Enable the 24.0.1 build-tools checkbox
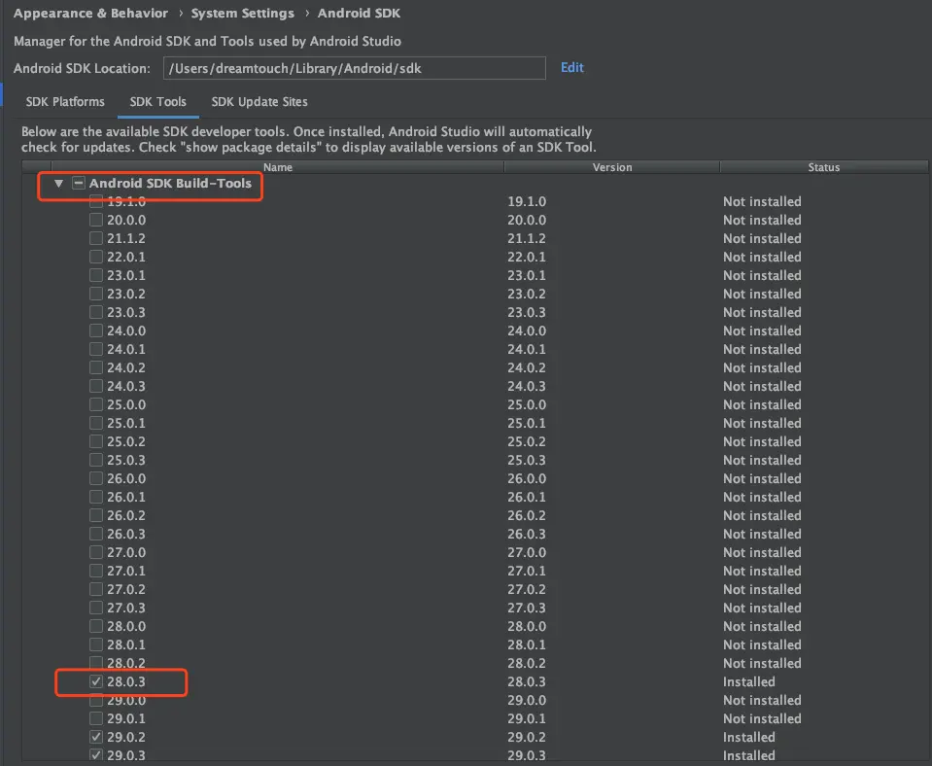 [x=95, y=349]
